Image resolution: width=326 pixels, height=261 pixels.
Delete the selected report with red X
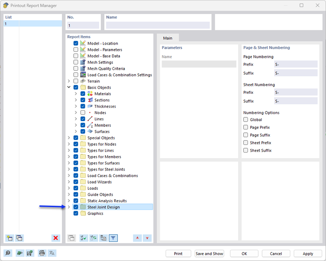pos(56,238)
